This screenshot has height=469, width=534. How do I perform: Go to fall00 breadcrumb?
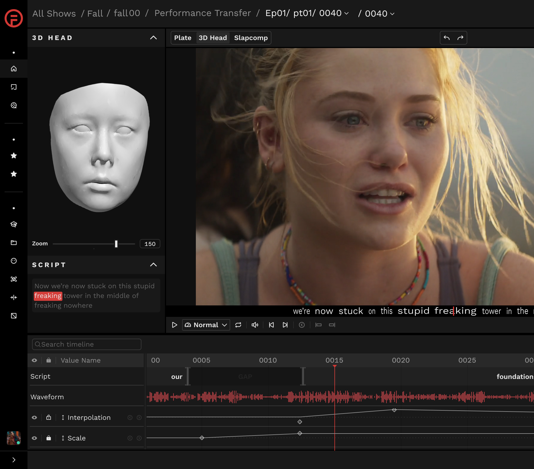coord(127,13)
